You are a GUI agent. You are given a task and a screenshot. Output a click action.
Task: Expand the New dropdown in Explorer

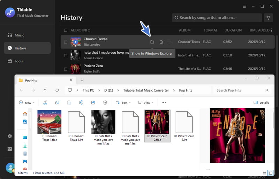pos(27,103)
